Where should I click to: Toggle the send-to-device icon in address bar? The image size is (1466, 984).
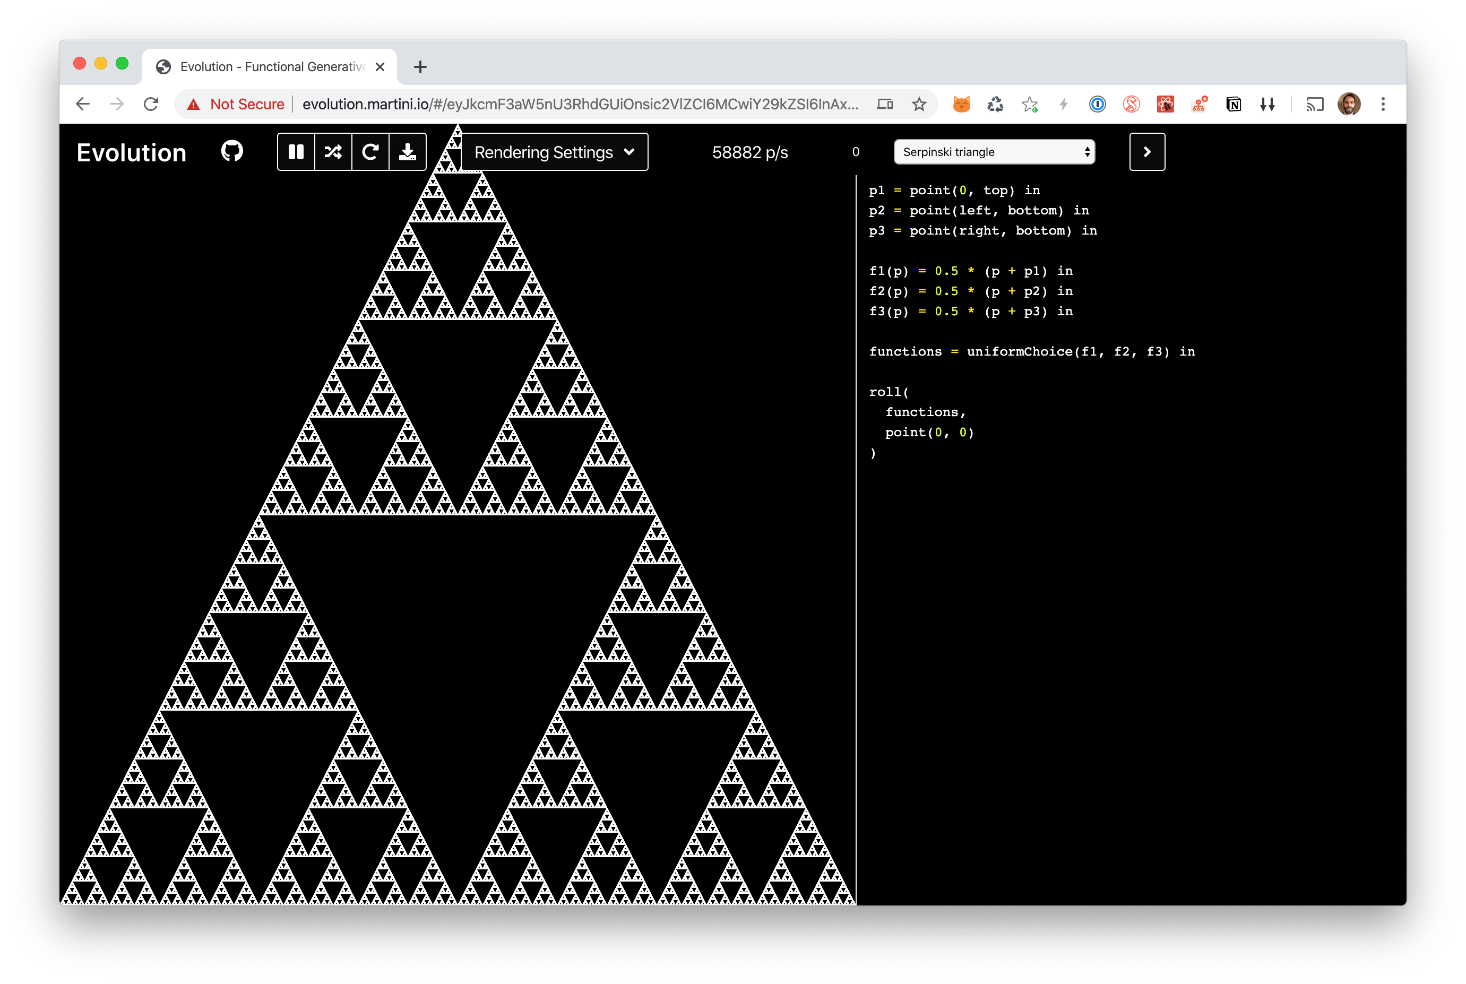885,104
